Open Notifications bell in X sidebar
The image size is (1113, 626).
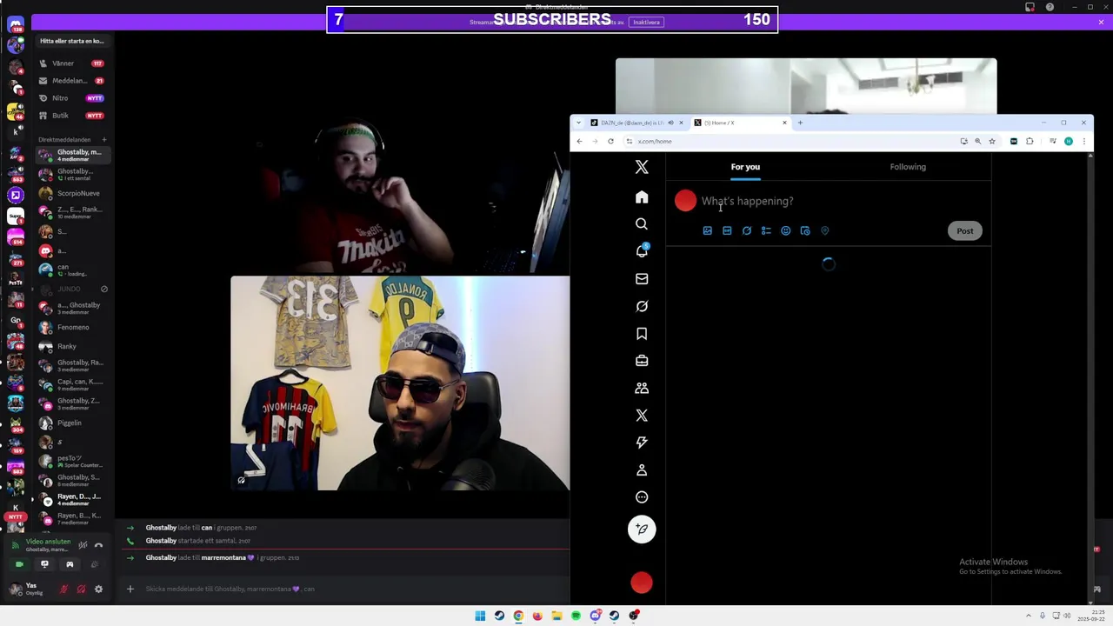point(642,251)
